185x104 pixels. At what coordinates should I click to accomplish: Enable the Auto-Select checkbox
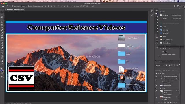coord(13,6)
